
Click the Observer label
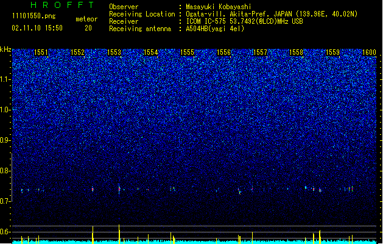[x=124, y=7]
